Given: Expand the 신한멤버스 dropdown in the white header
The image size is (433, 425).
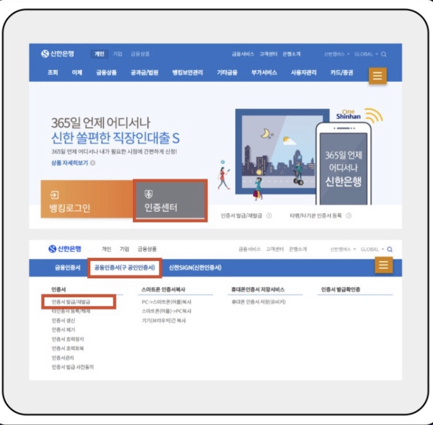Looking at the screenshot, I should coord(343,249).
